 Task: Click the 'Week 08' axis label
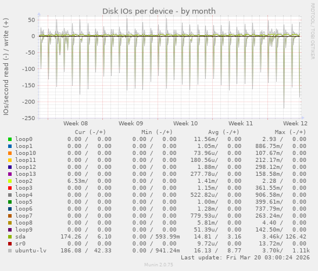coord(76,123)
